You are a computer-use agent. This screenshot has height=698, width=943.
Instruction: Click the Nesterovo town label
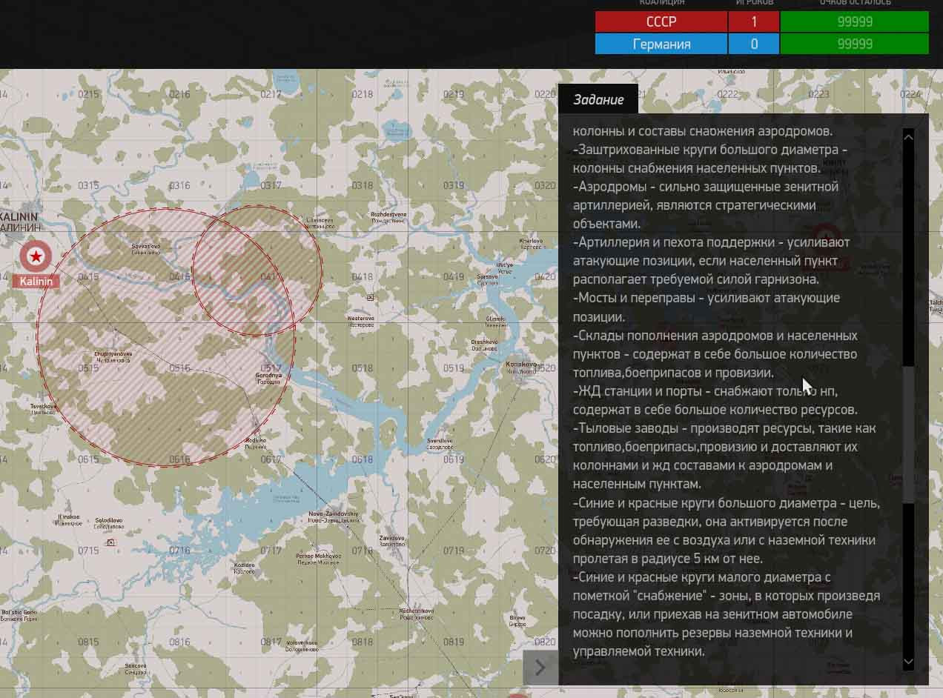click(x=361, y=321)
